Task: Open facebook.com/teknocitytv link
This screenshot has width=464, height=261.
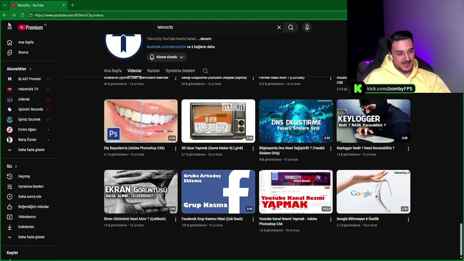Action: [x=166, y=47]
